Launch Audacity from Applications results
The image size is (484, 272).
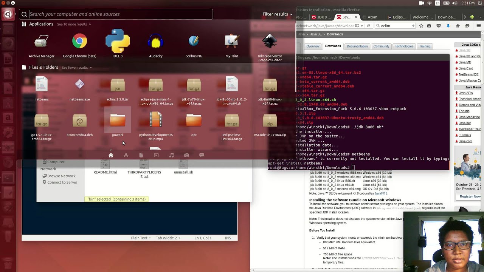click(156, 46)
